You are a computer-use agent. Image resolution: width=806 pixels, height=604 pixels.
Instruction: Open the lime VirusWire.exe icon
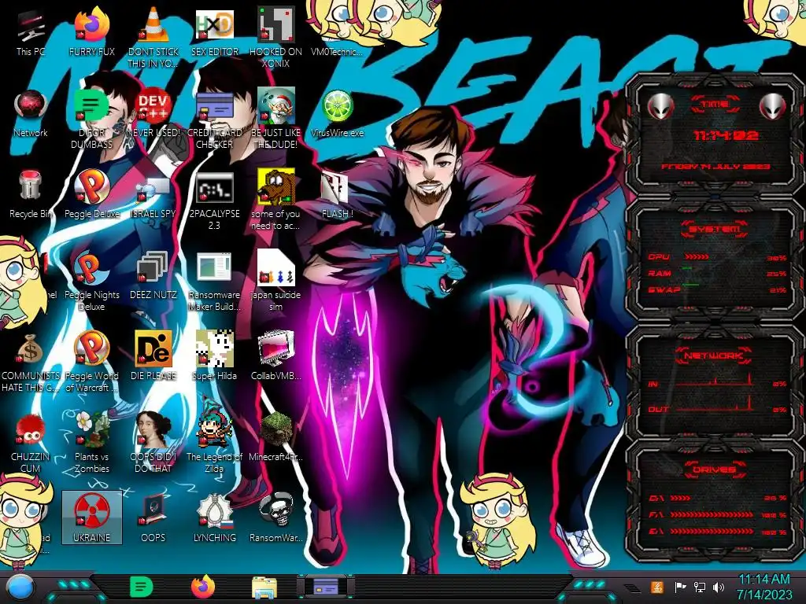pyautogui.click(x=337, y=114)
